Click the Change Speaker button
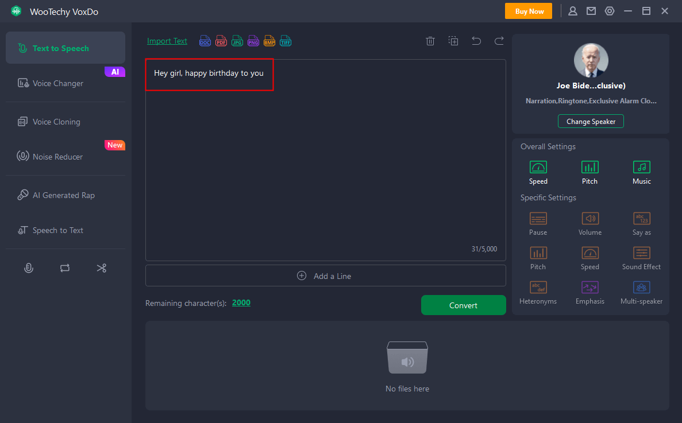 coord(591,121)
